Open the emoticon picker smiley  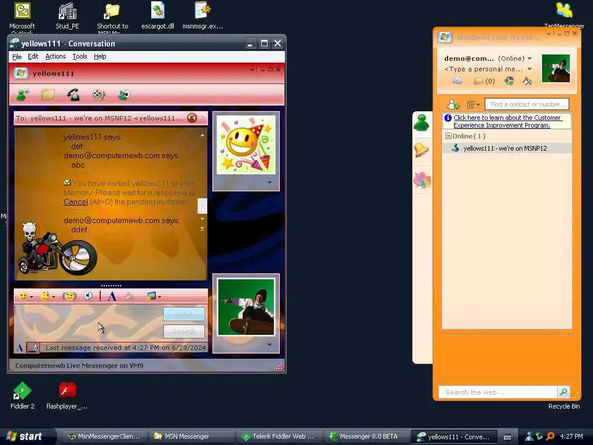coord(23,296)
